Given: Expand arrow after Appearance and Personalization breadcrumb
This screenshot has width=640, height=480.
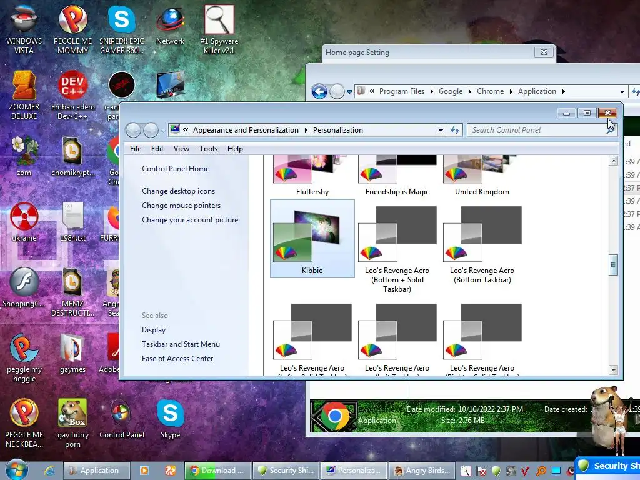Looking at the screenshot, I should click(306, 130).
